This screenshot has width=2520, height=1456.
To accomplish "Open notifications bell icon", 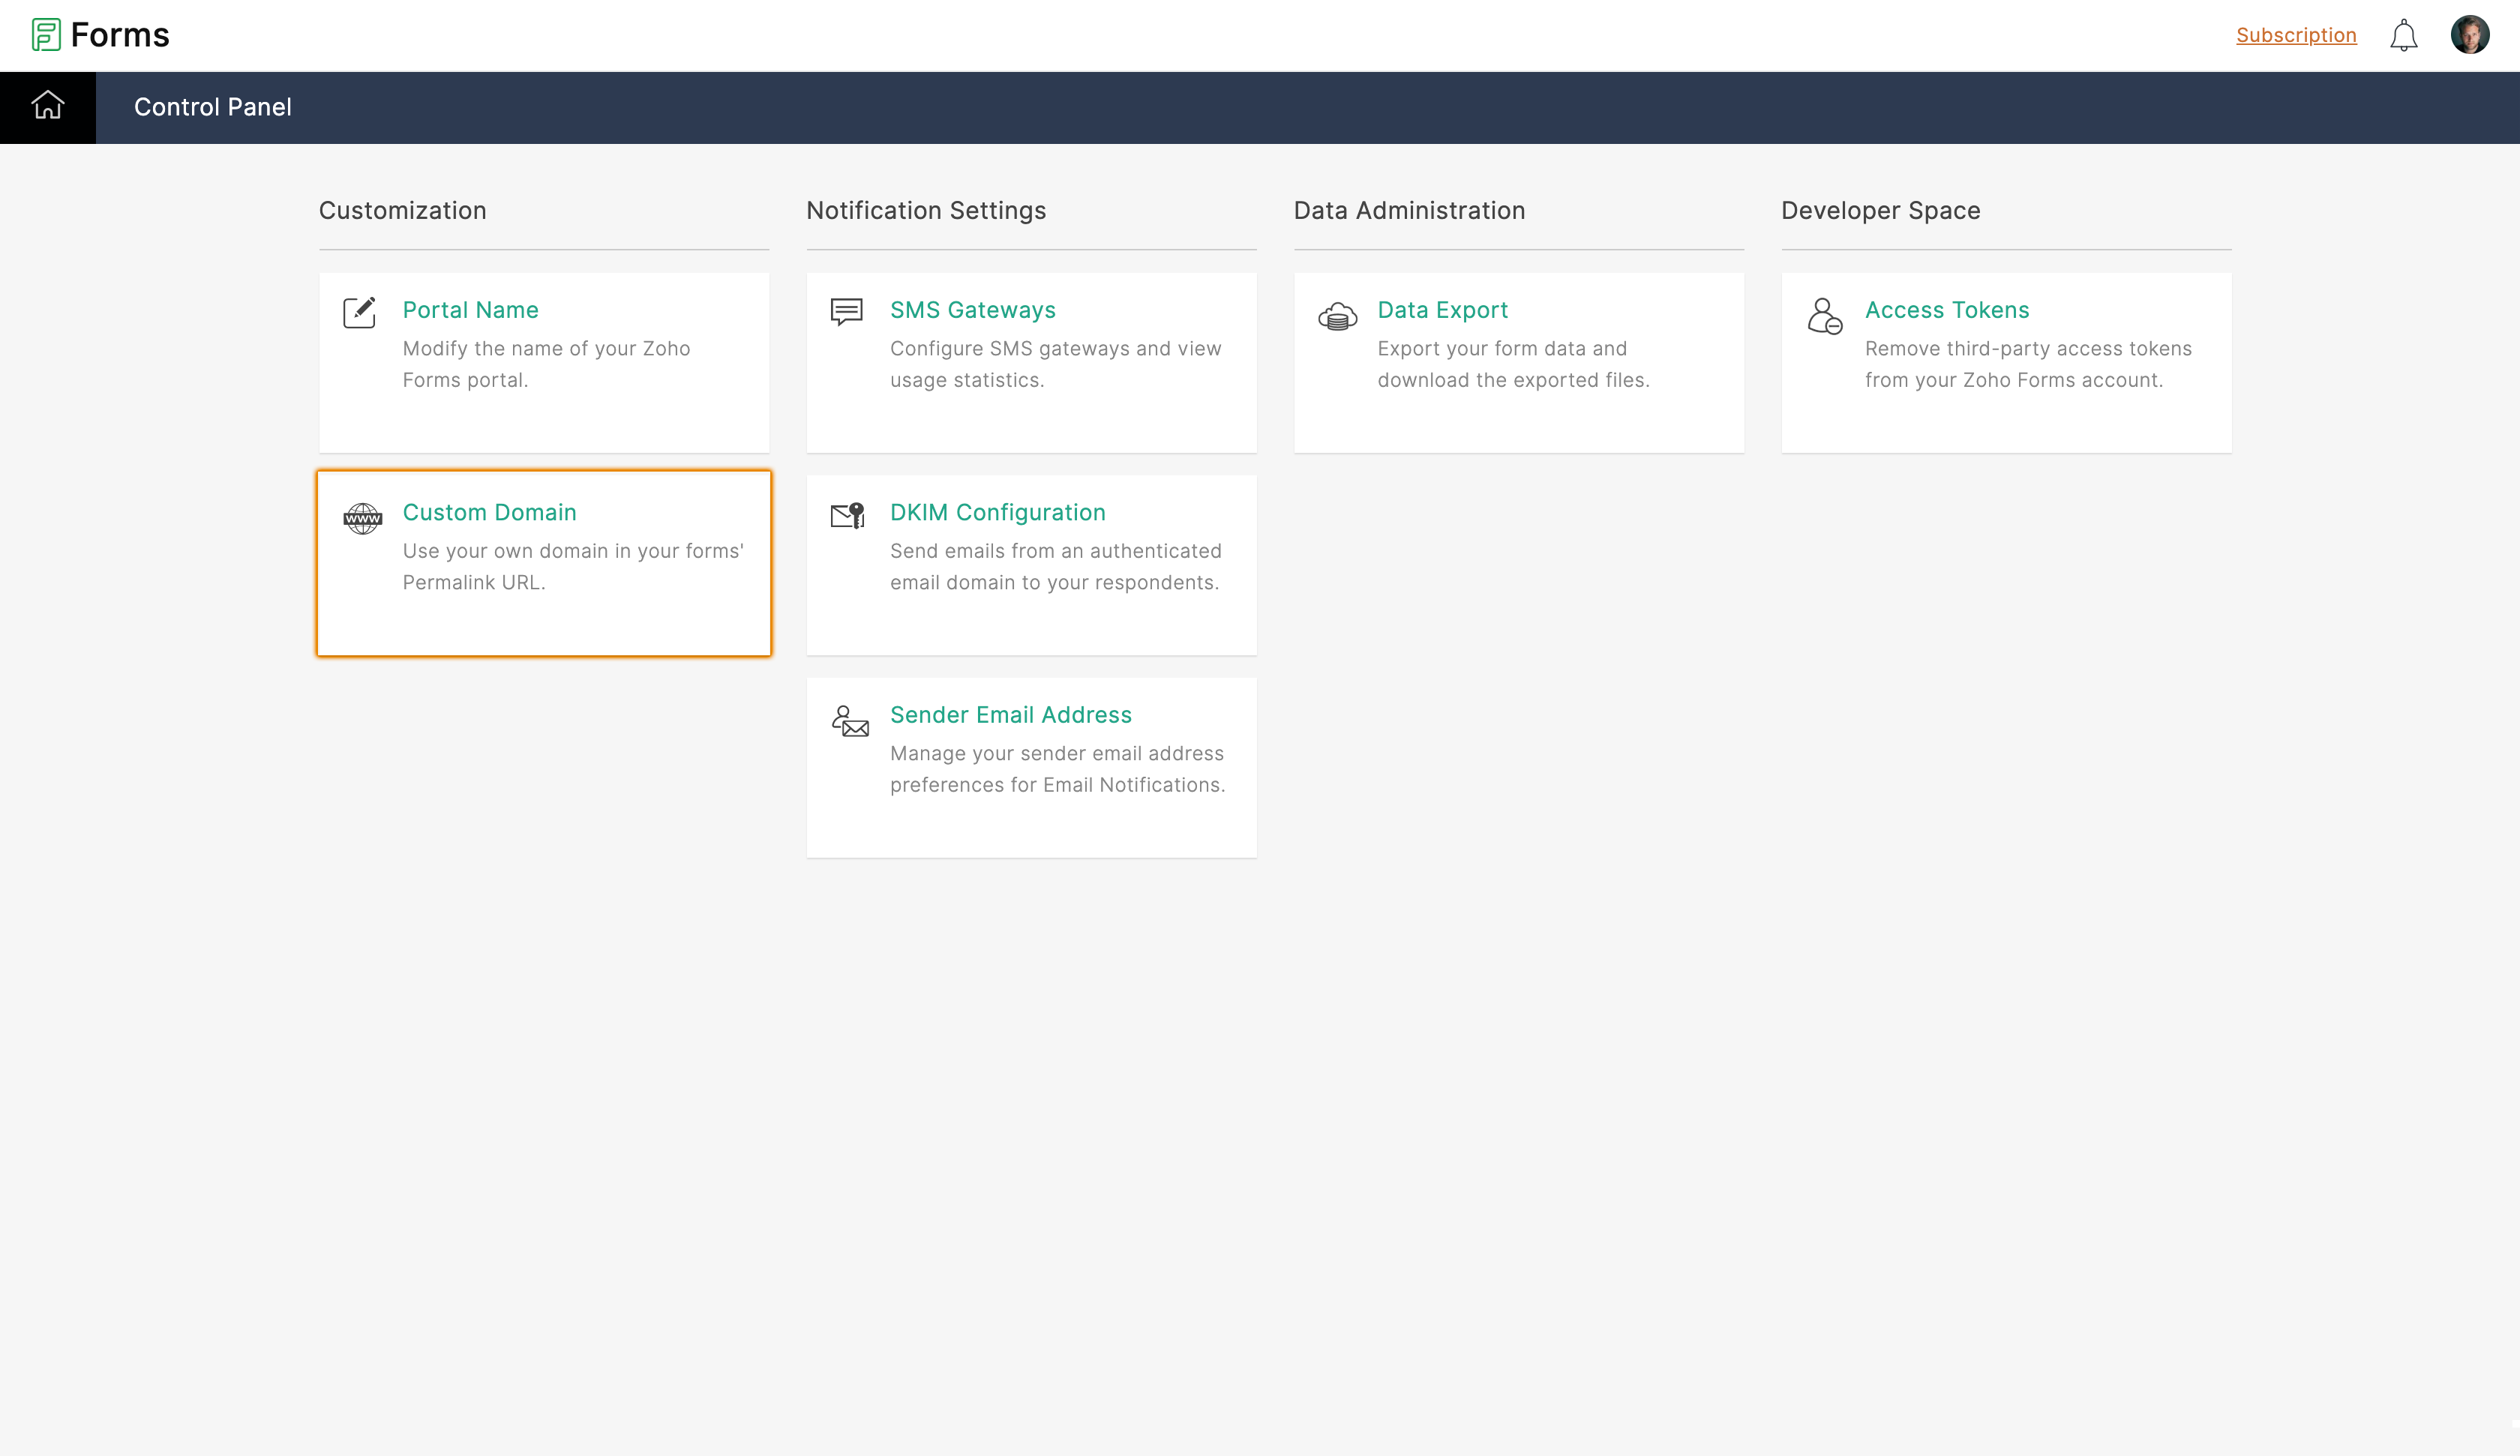I will click(x=2403, y=36).
